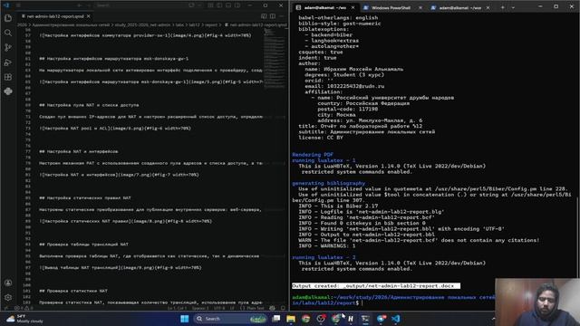Open the Extensions view in VS Code

click(x=8, y=77)
